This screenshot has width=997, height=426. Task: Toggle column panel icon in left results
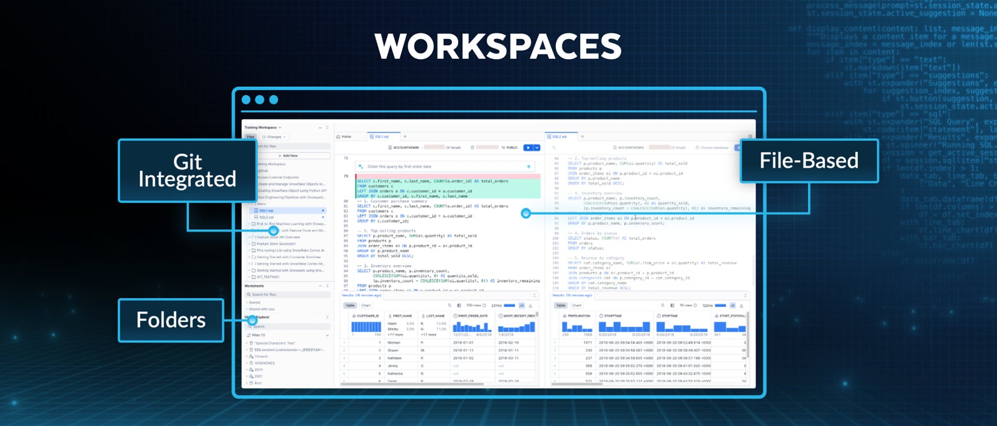(459, 306)
